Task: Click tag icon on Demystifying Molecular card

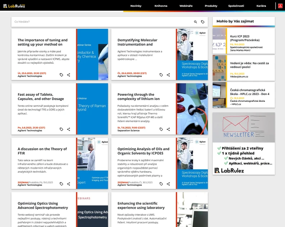Action: coord(161,75)
